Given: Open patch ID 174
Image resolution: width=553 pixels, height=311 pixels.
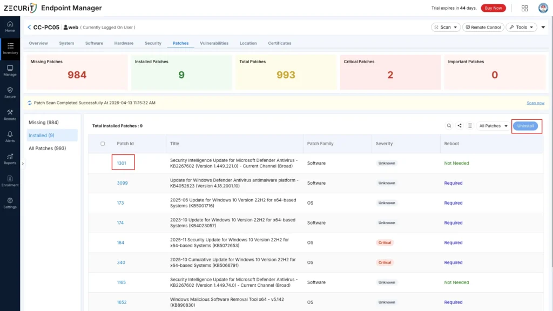Looking at the screenshot, I should (x=120, y=223).
